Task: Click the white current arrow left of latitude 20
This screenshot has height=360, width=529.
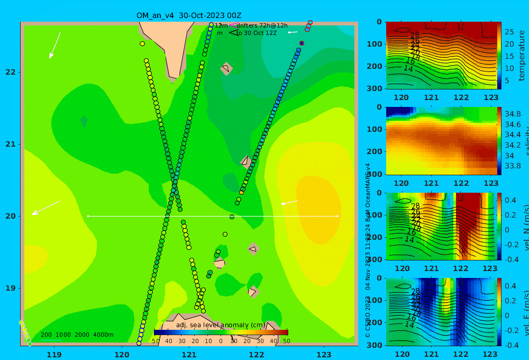Action: pos(46,208)
